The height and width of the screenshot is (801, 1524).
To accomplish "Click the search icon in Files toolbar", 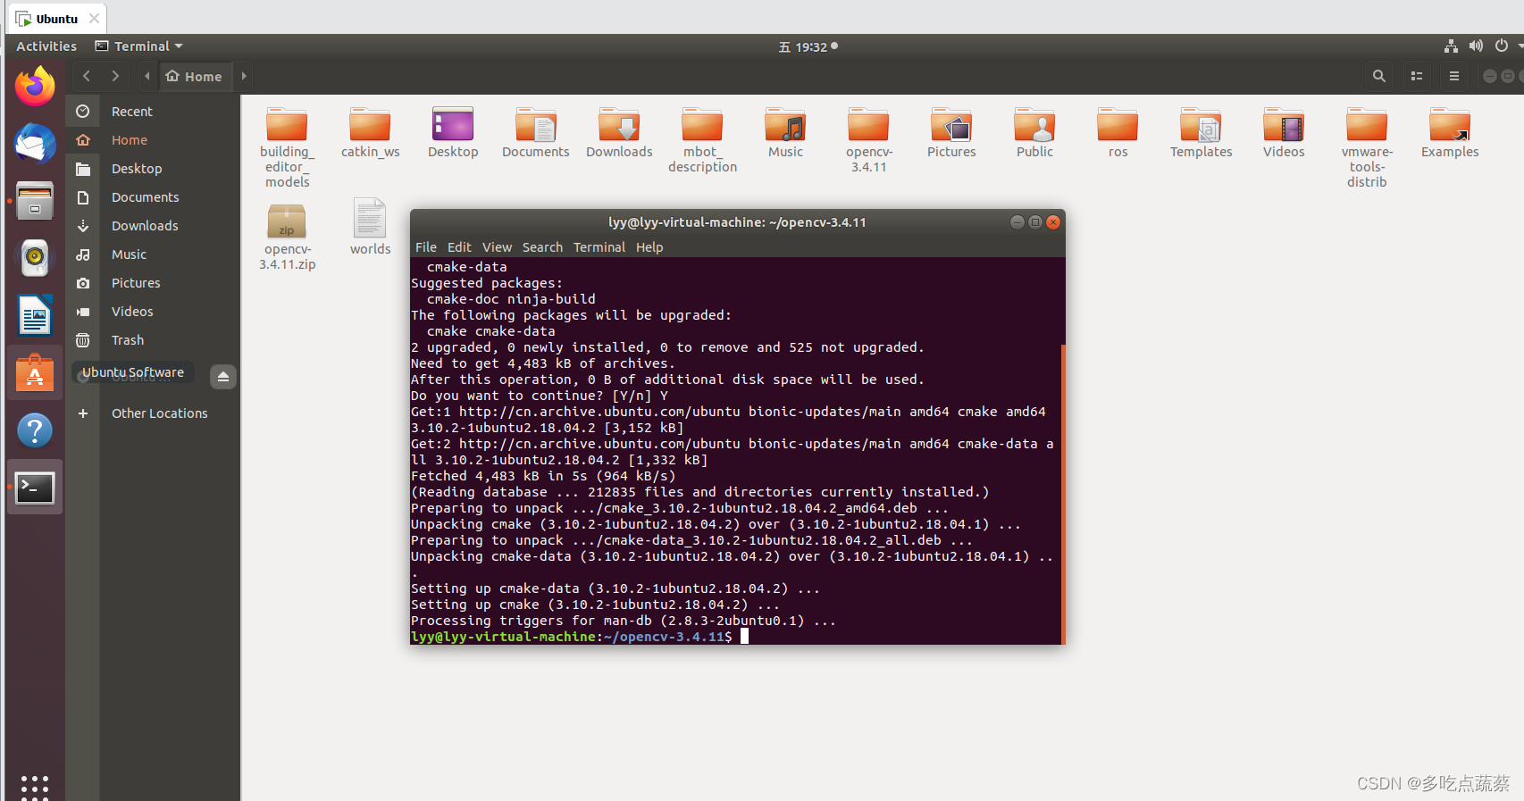I will click(1379, 76).
